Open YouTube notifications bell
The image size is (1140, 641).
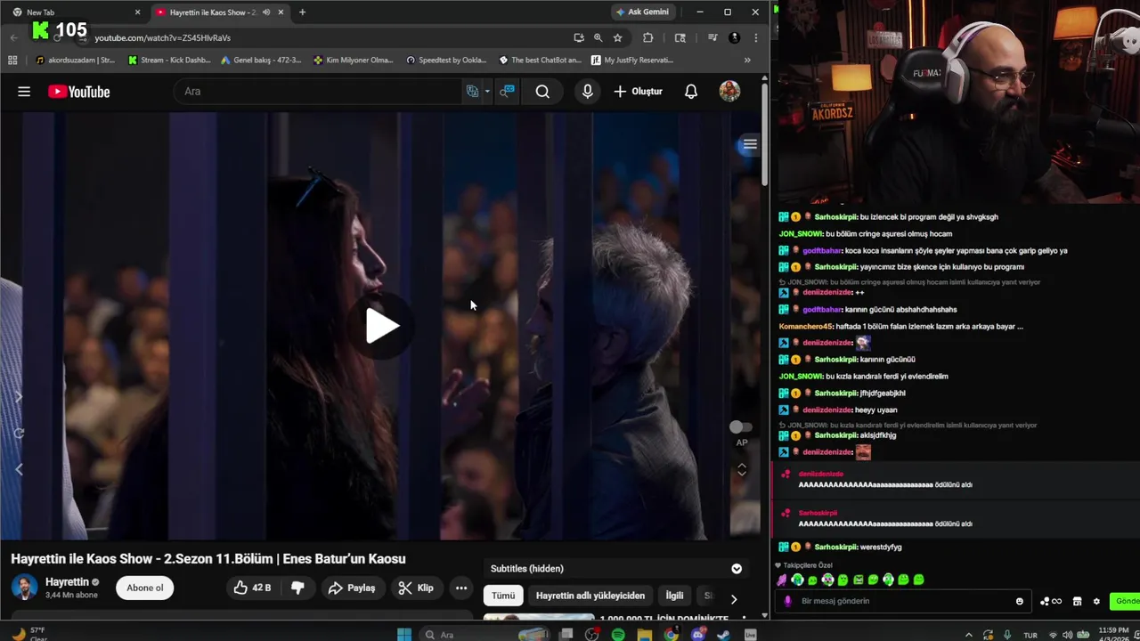(x=691, y=92)
